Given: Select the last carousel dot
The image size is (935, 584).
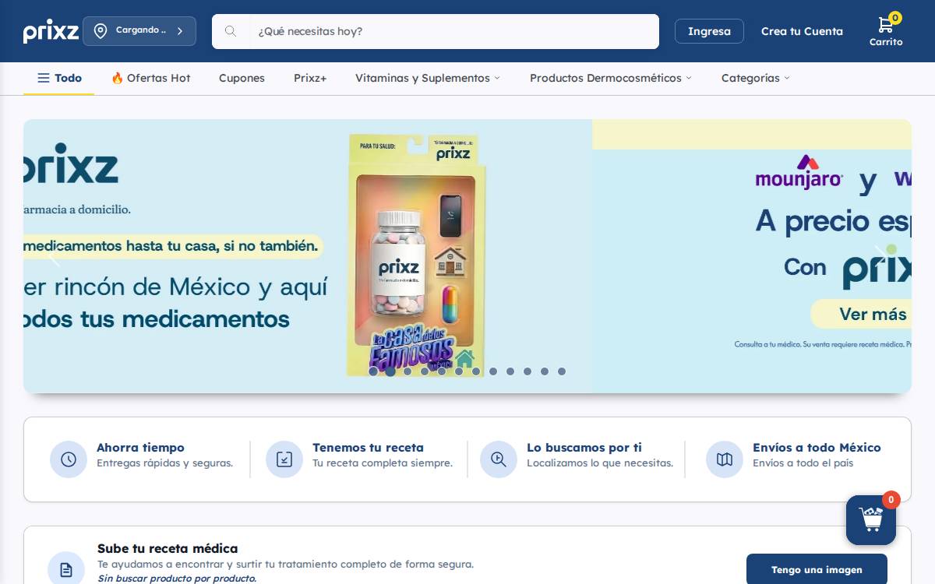Looking at the screenshot, I should click(562, 371).
